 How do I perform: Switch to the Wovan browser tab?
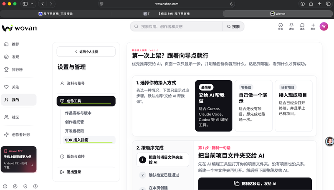278,14
